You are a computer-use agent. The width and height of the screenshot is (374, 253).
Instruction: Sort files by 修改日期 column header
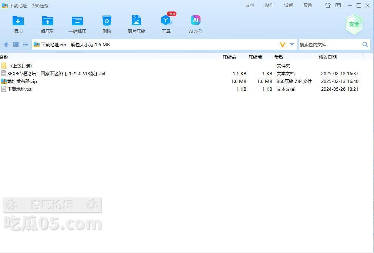328,57
